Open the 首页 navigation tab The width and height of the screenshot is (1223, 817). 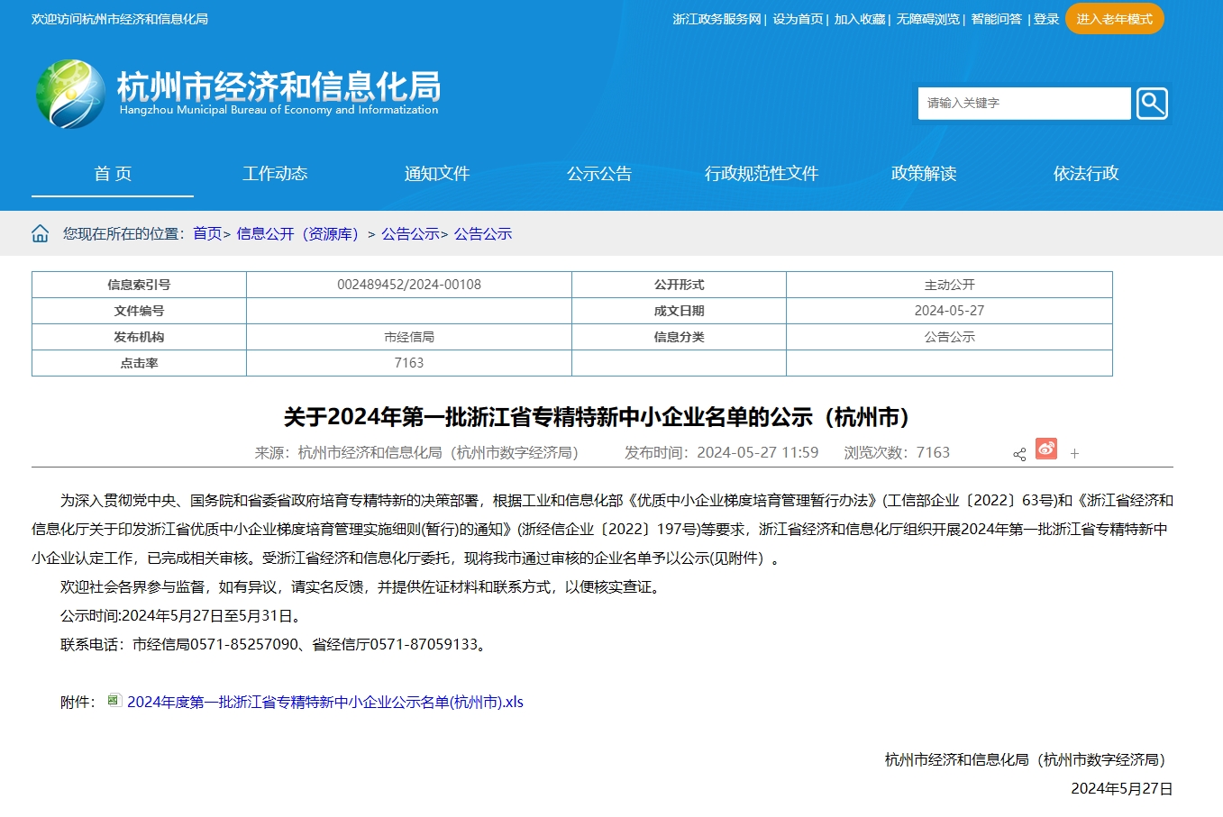point(113,174)
